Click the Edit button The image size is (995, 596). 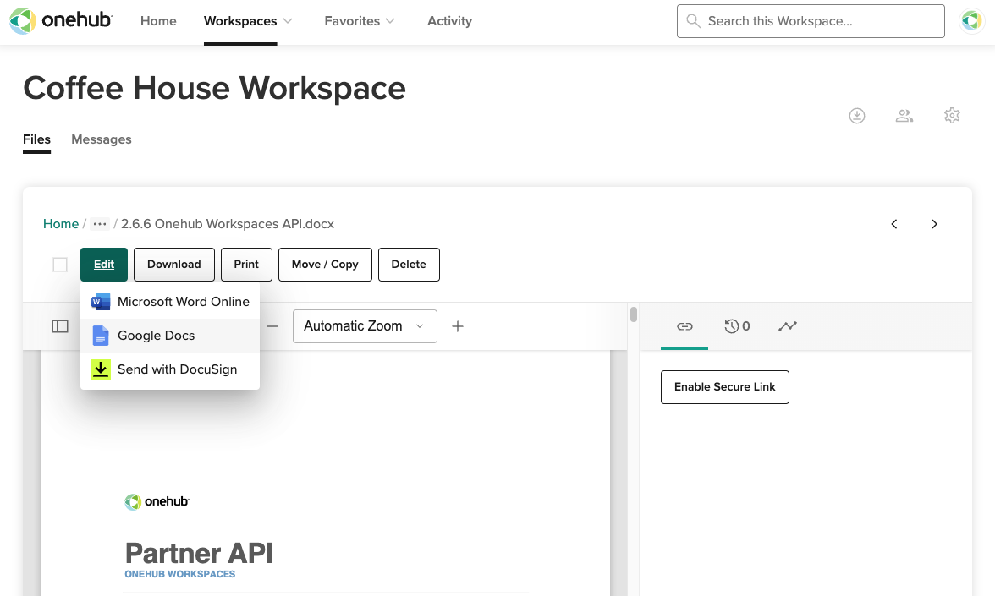click(x=104, y=265)
